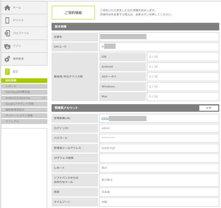Click the 管理者メールアドレス field
Viewport: 221px width, 208px height.
(159, 148)
